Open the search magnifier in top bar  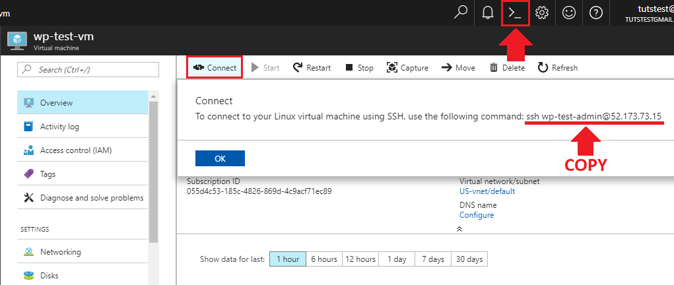pyautogui.click(x=460, y=13)
